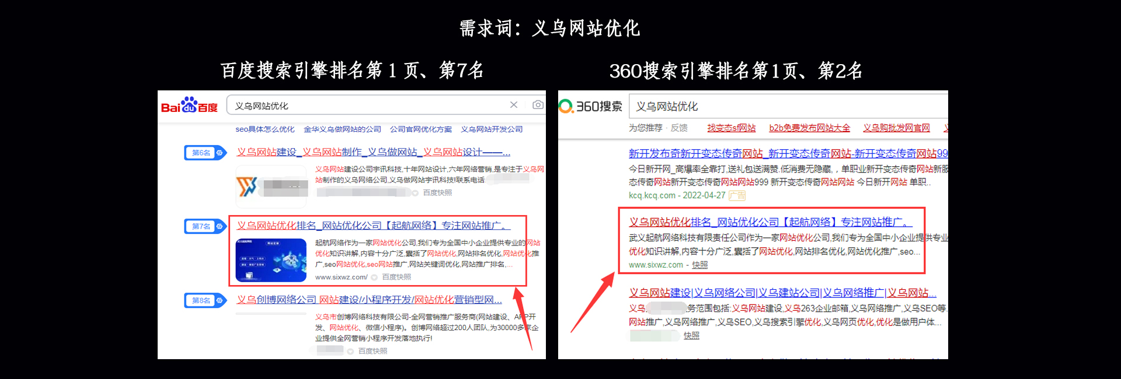1121x379 pixels.
Task: Open Baidu result 义乌网站优化排名_网站优化公司【起航网络】
Action: pyautogui.click(x=374, y=226)
